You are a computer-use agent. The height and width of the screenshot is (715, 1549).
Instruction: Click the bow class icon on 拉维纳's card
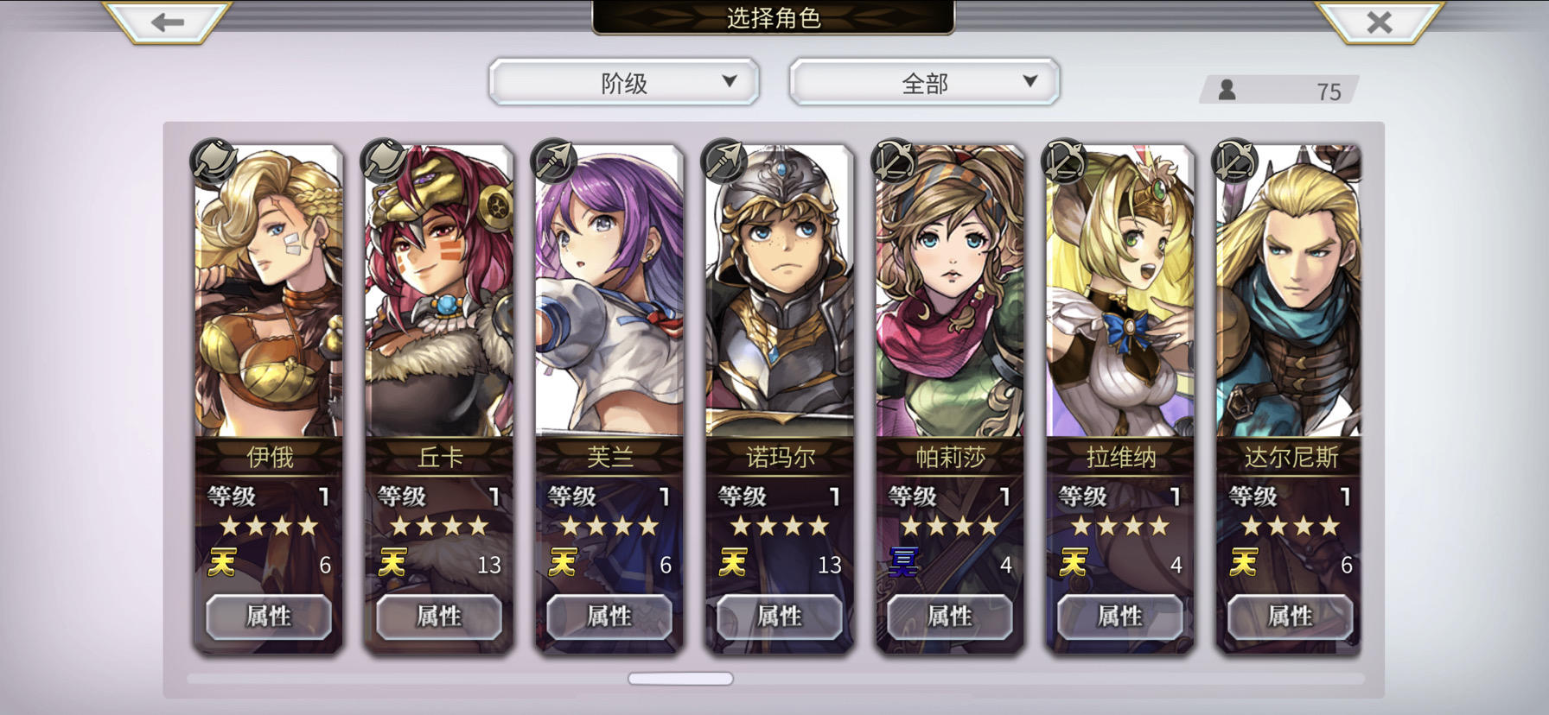coord(1065,161)
